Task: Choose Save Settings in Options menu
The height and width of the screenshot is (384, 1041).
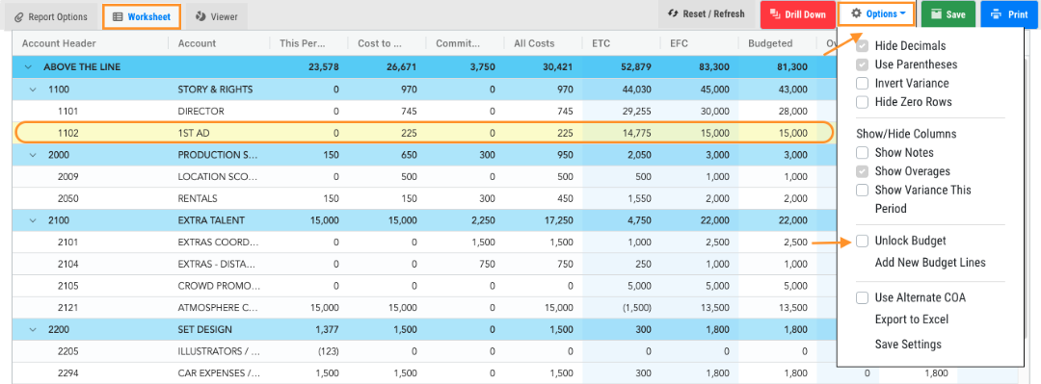Action: pyautogui.click(x=908, y=345)
